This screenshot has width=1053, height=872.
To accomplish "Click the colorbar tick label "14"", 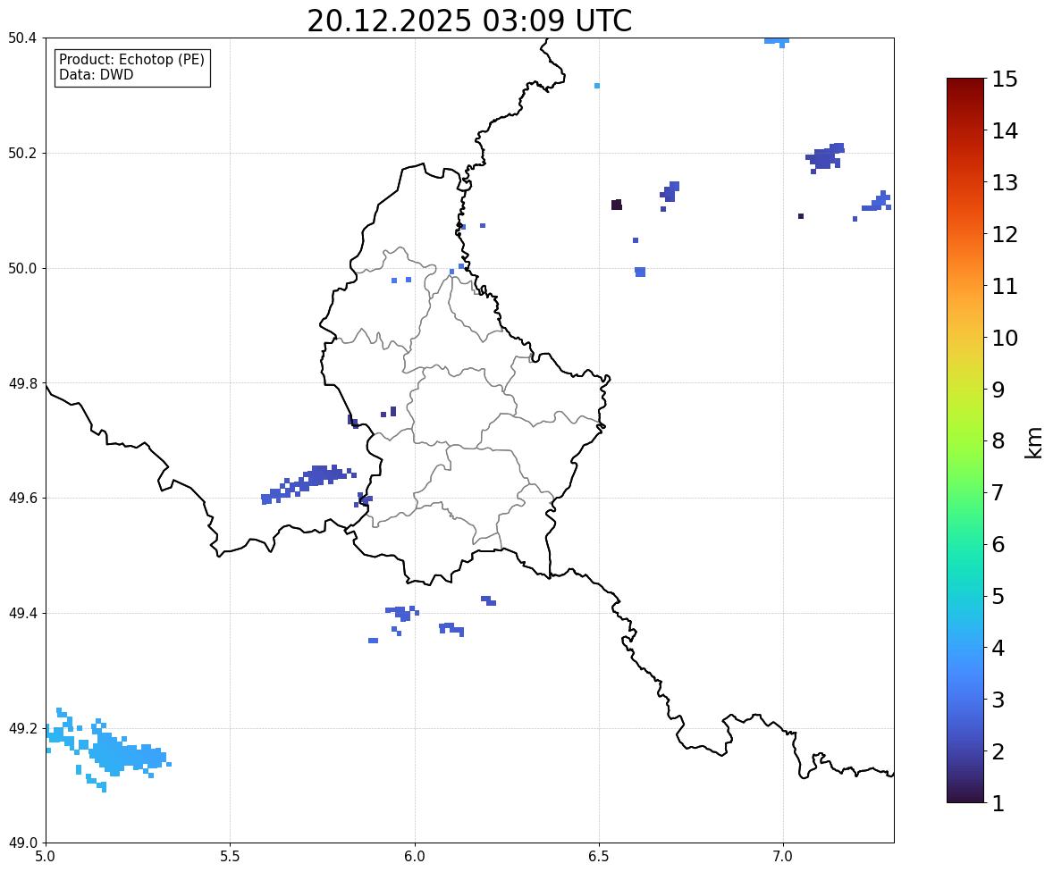I will (x=1005, y=131).
